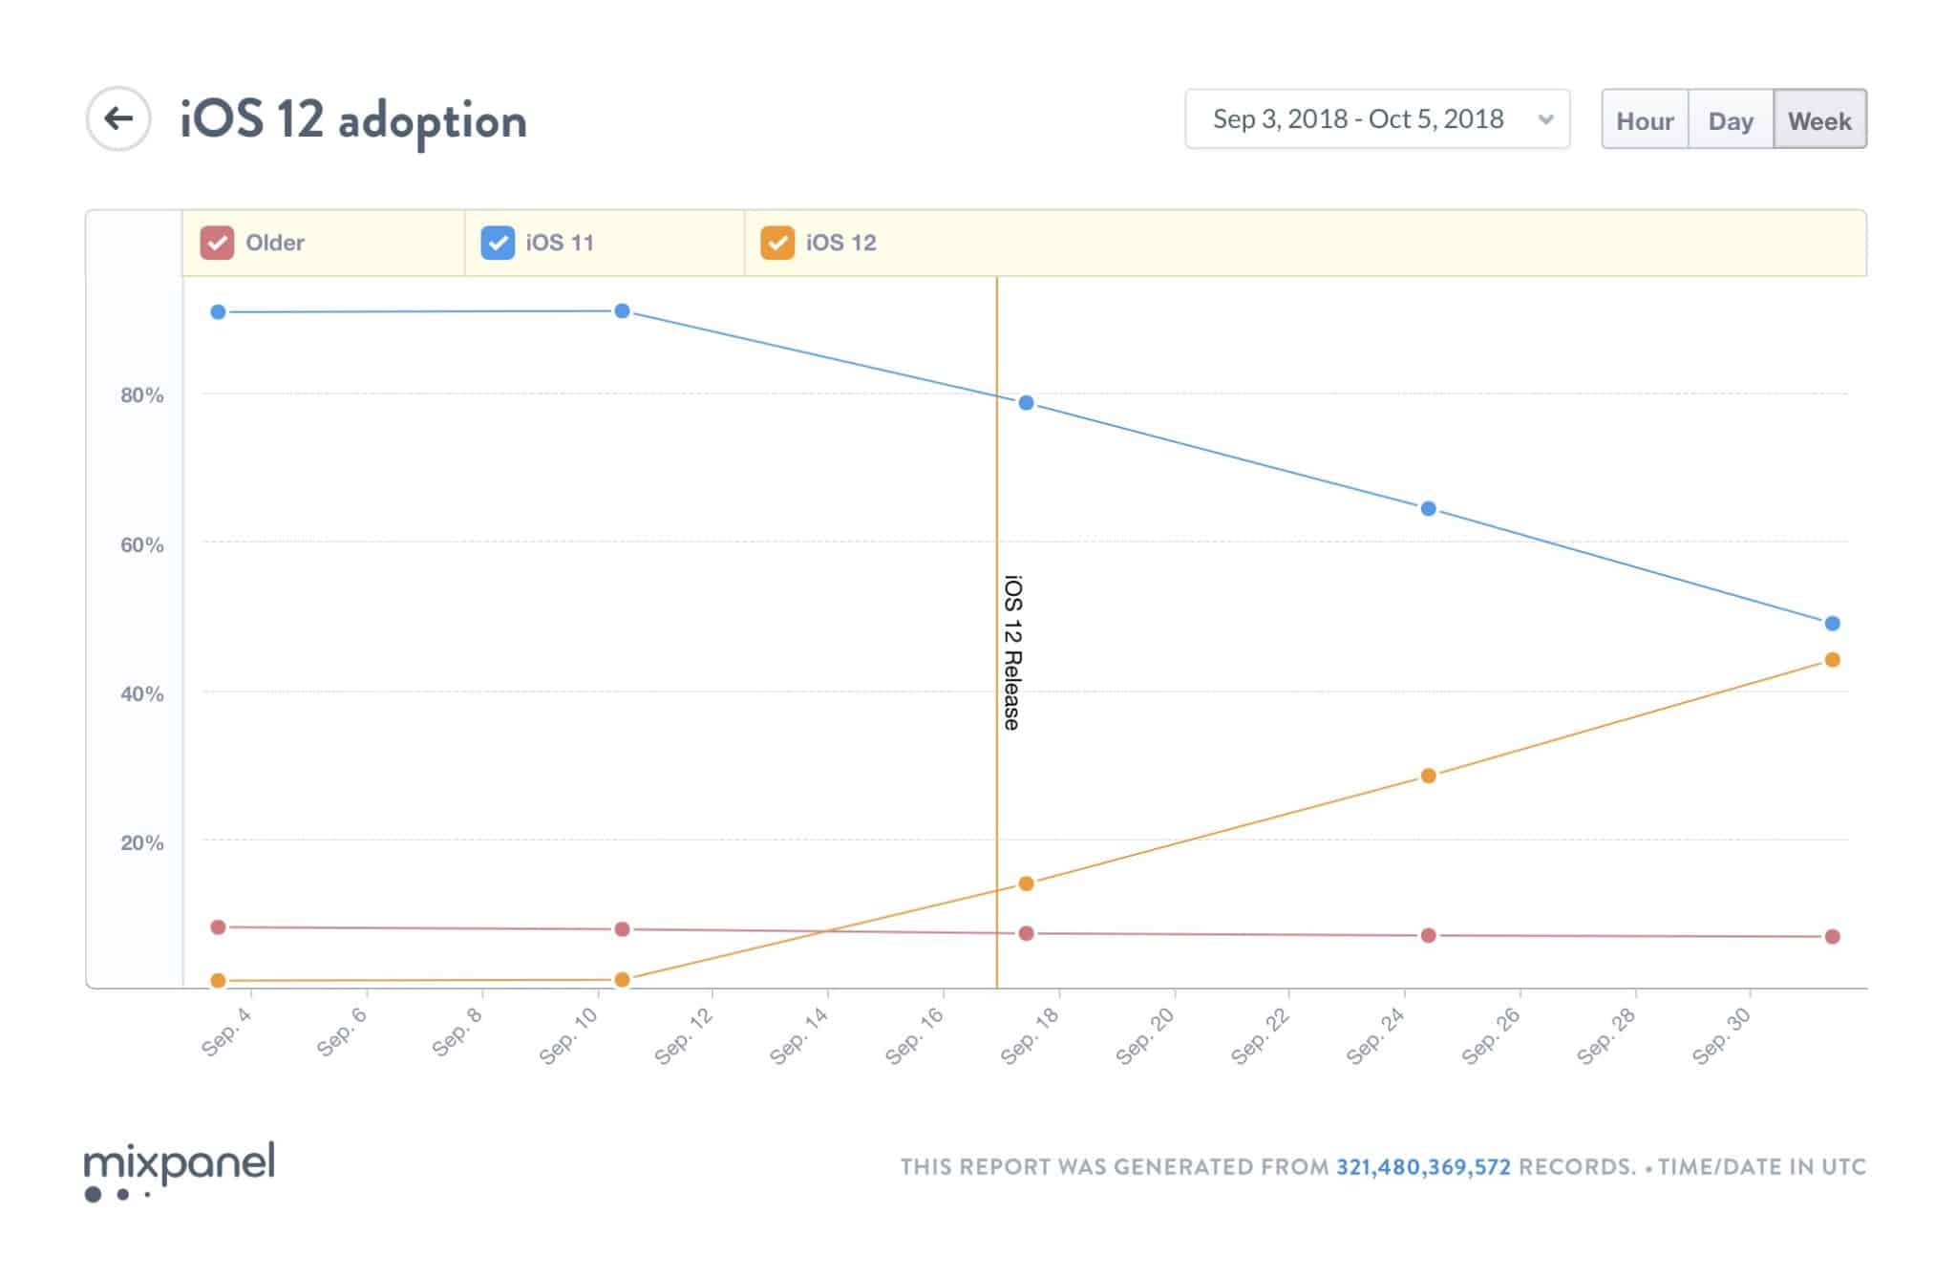Click the iOS 12 Release marker line

pyautogui.click(x=997, y=632)
